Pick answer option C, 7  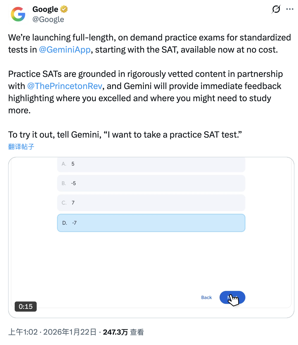(151, 203)
